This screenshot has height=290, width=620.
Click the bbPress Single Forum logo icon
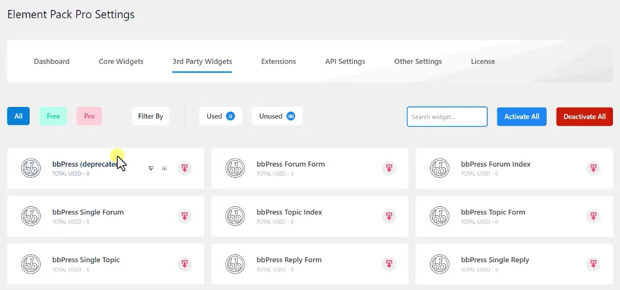(x=31, y=216)
